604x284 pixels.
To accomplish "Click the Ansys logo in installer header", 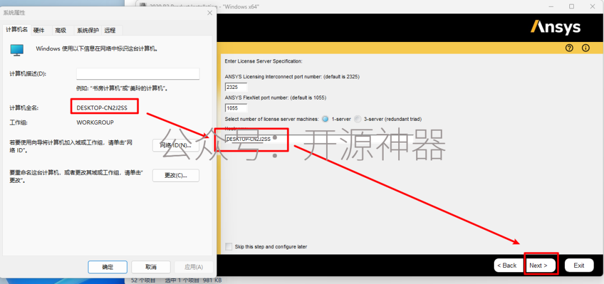I will 555,28.
